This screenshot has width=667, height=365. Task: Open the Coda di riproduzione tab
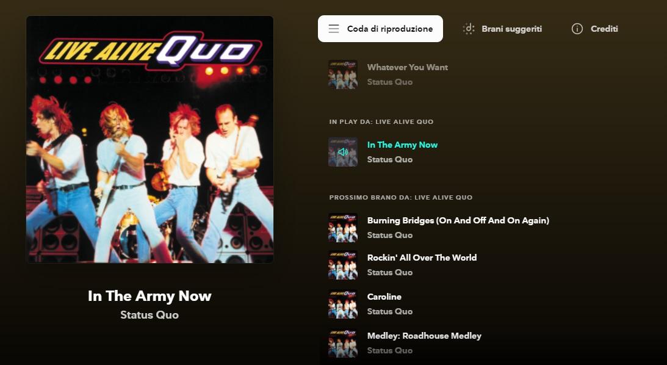click(x=380, y=29)
